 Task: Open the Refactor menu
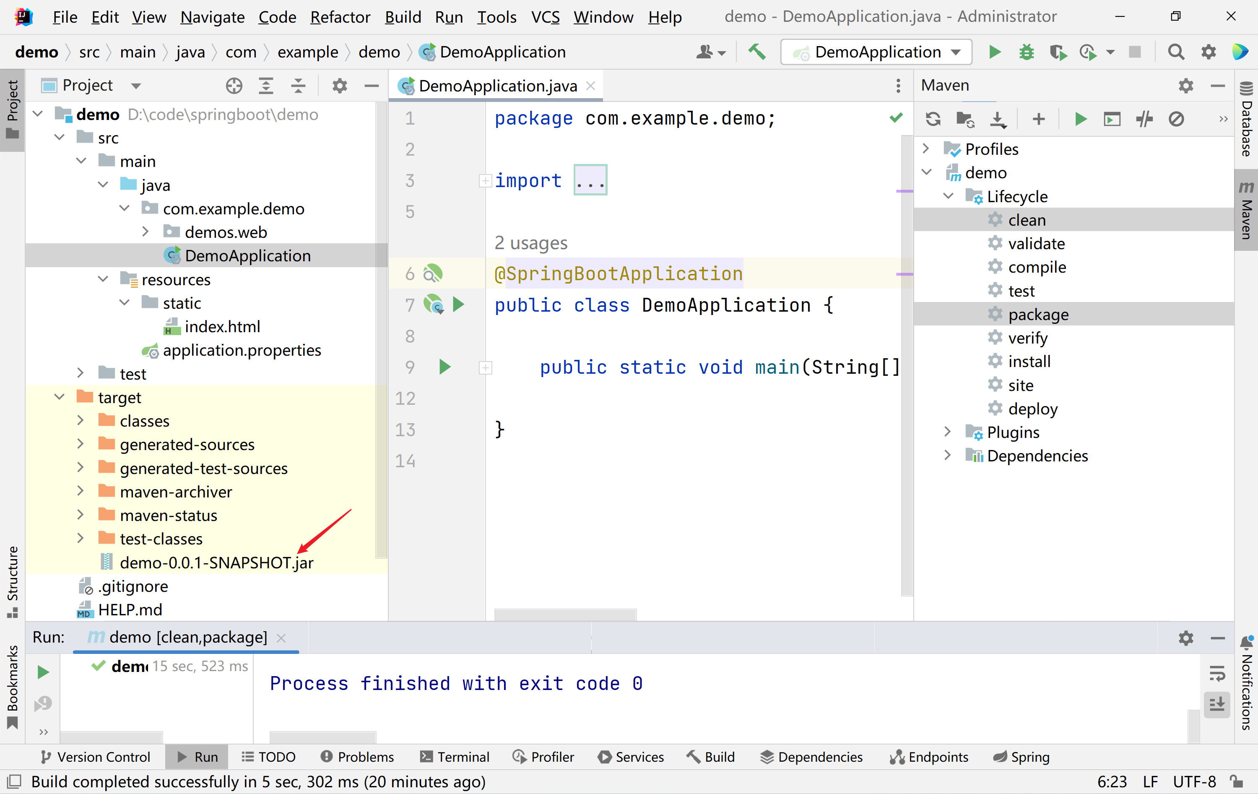(x=340, y=17)
